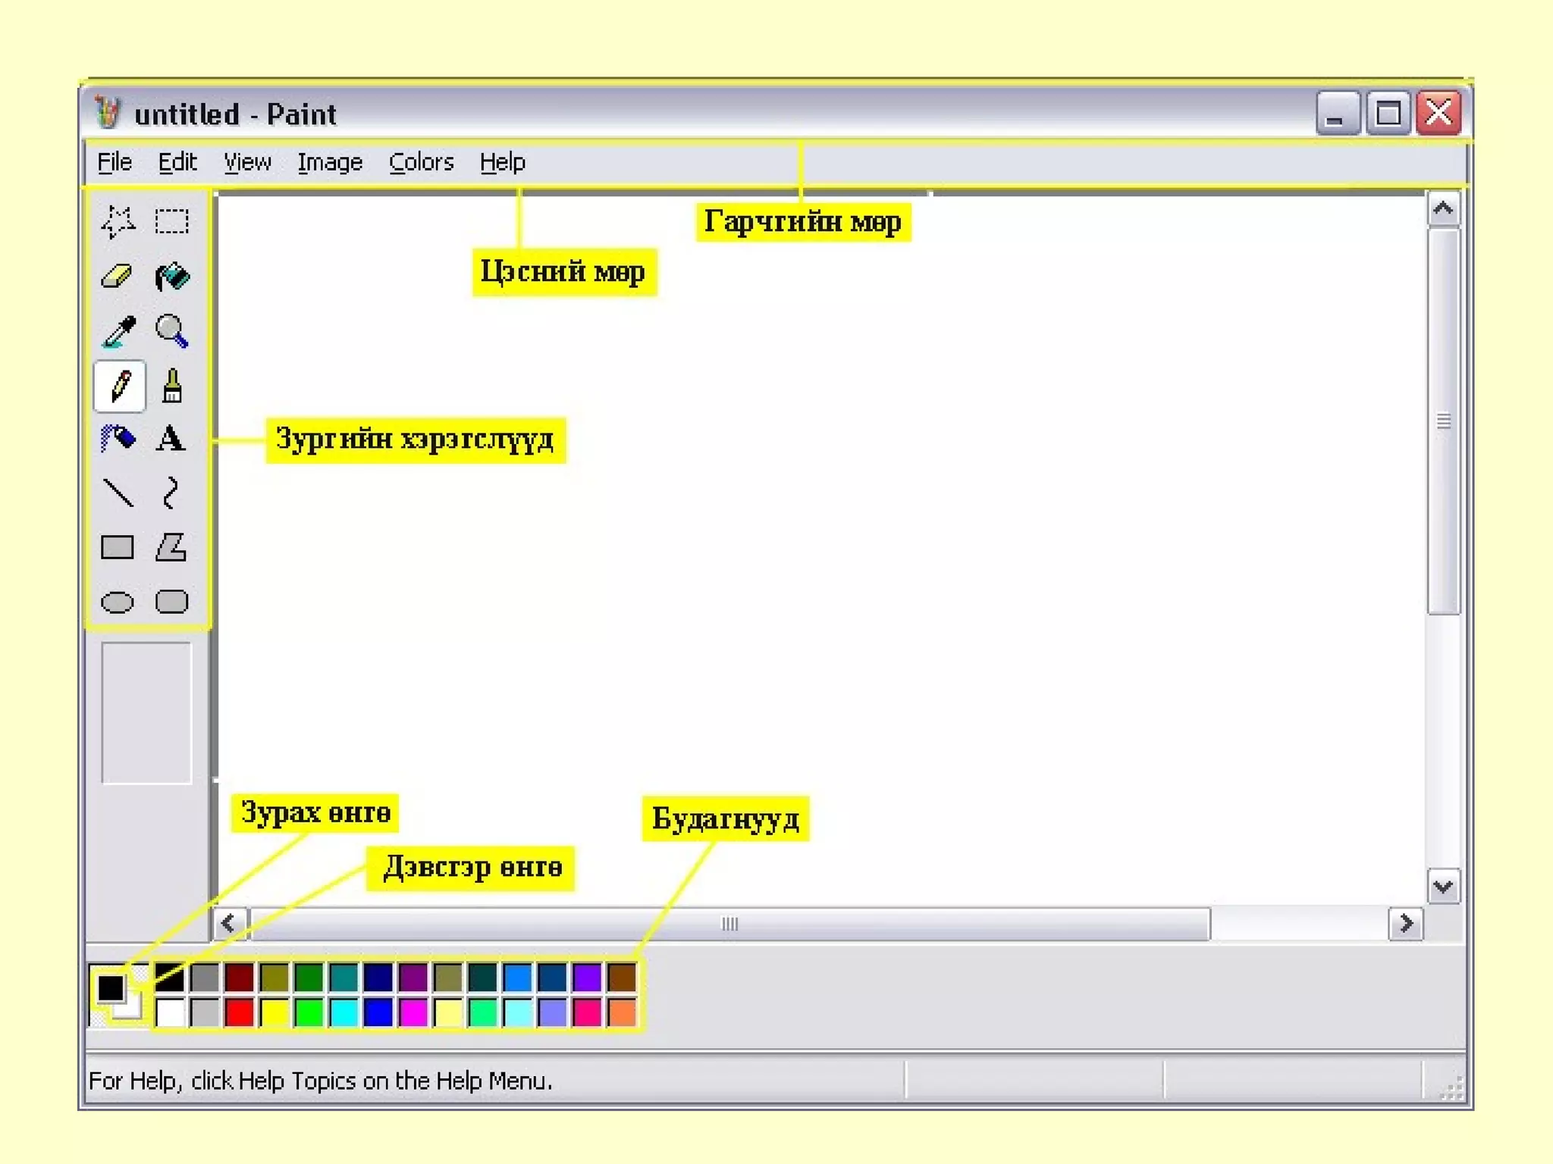Activate the Magnifier tool

click(171, 331)
